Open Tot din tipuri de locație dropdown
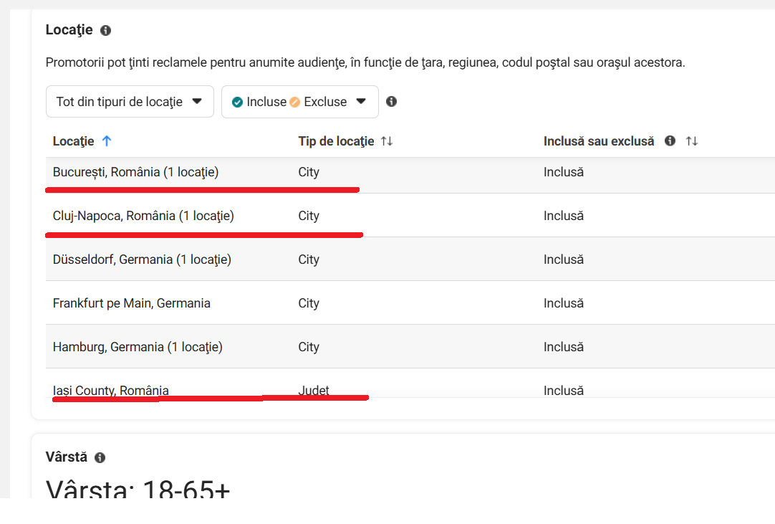Image resolution: width=775 pixels, height=524 pixels. (x=130, y=102)
